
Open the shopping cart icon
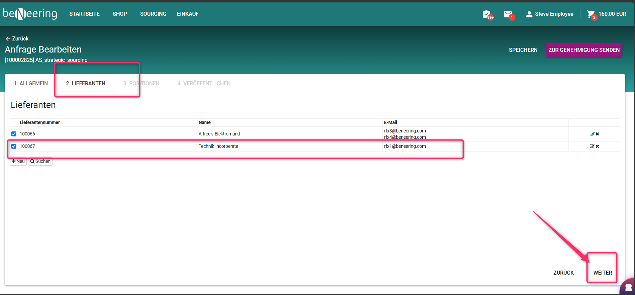click(591, 14)
